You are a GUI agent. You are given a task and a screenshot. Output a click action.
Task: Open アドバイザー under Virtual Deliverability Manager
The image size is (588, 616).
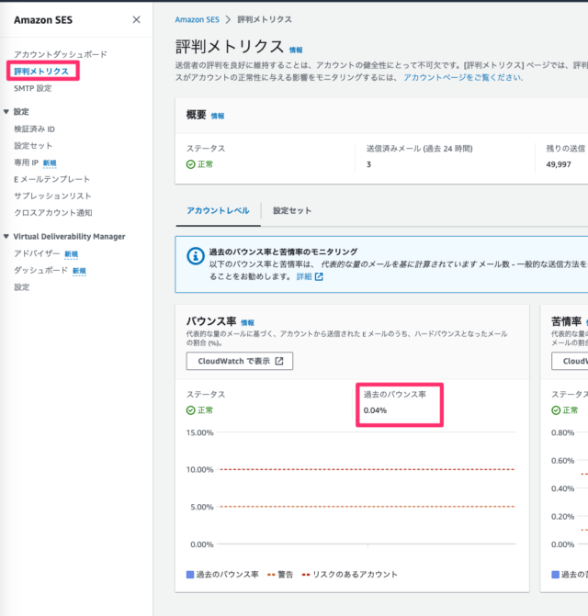37,253
